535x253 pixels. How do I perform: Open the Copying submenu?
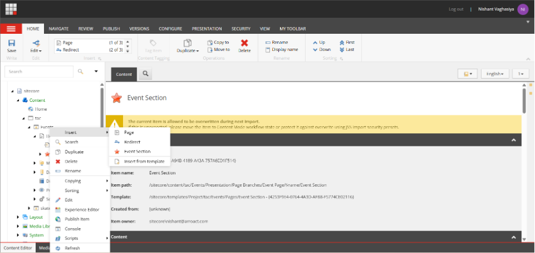(x=80, y=181)
